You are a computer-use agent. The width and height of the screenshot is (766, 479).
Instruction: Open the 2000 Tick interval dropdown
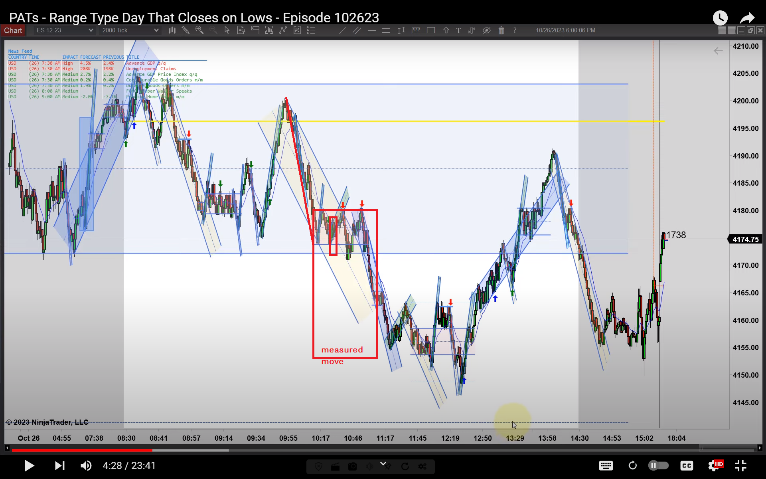click(130, 30)
